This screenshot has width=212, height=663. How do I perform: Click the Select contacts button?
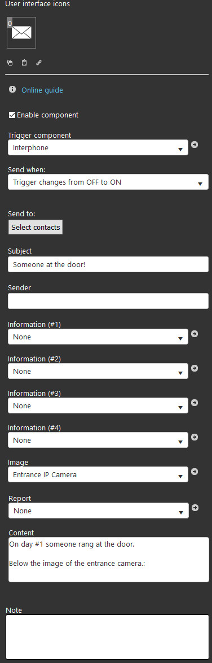pyautogui.click(x=36, y=227)
